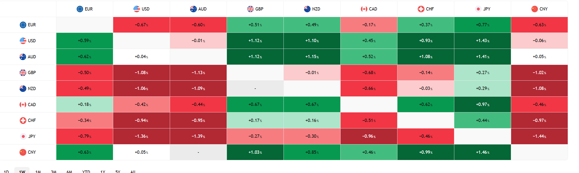579x173 pixels.
Task: Click the JPY flag icon in column header
Action: pos(478,9)
